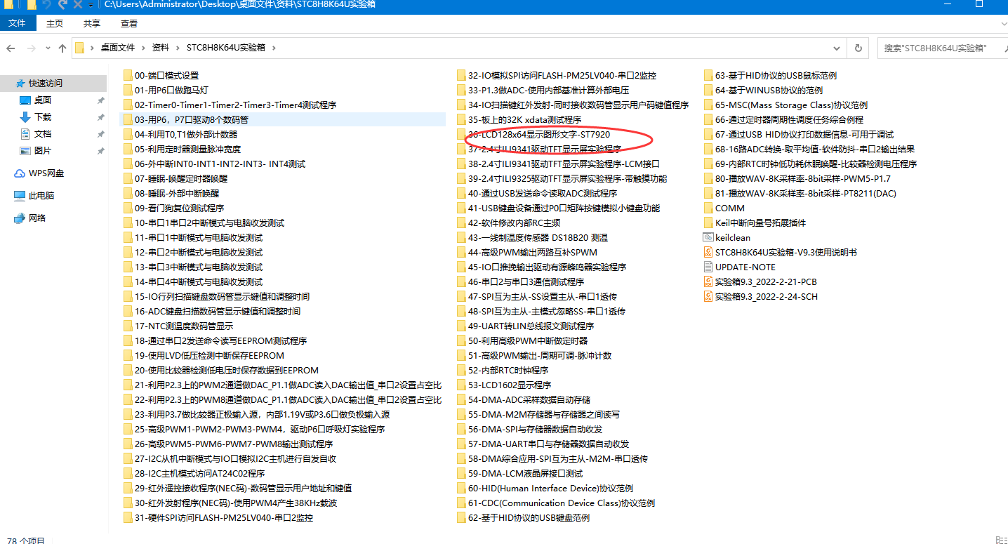Viewport: 1008px width, 544px height.
Task: Go up one folder level arrow
Action: (x=62, y=48)
